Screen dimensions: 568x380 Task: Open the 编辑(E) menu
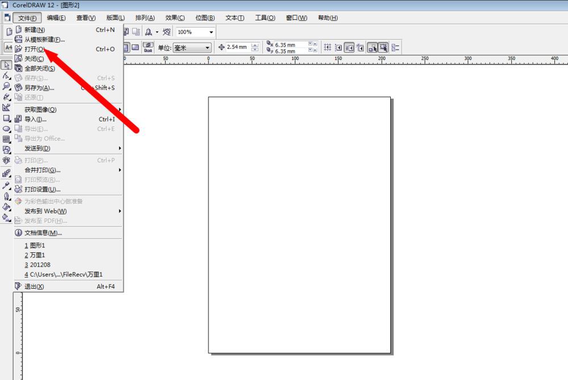pyautogui.click(x=56, y=18)
